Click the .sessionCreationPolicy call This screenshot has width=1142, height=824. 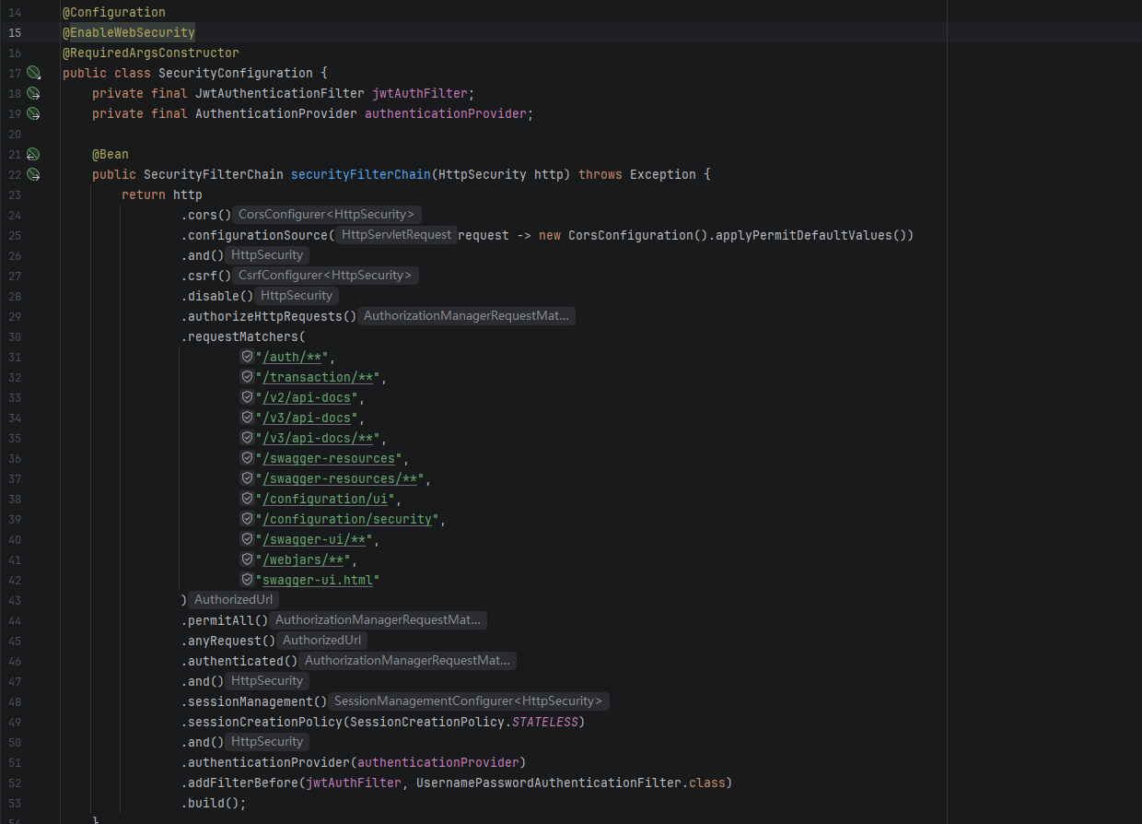coord(262,722)
